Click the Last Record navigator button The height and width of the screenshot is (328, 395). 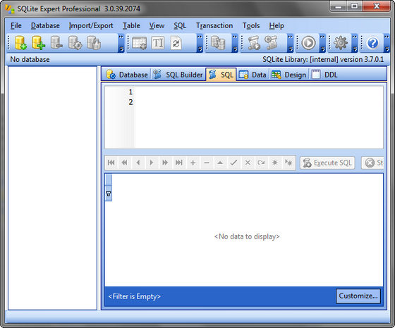179,163
